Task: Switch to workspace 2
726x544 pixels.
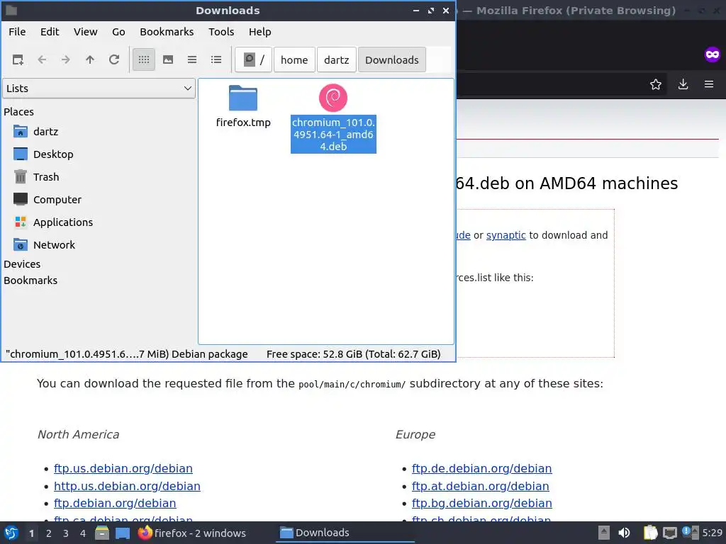Action: click(48, 533)
